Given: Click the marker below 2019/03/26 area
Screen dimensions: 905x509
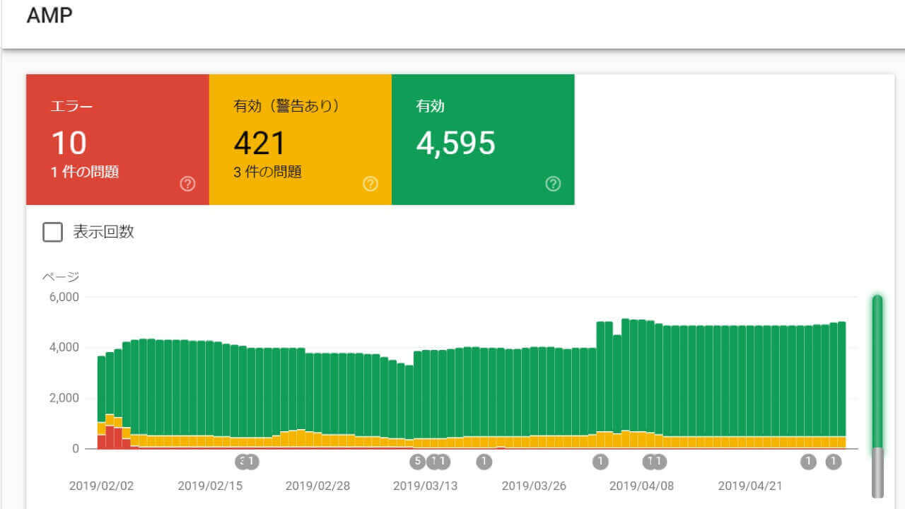Looking at the screenshot, I should pyautogui.click(x=484, y=462).
